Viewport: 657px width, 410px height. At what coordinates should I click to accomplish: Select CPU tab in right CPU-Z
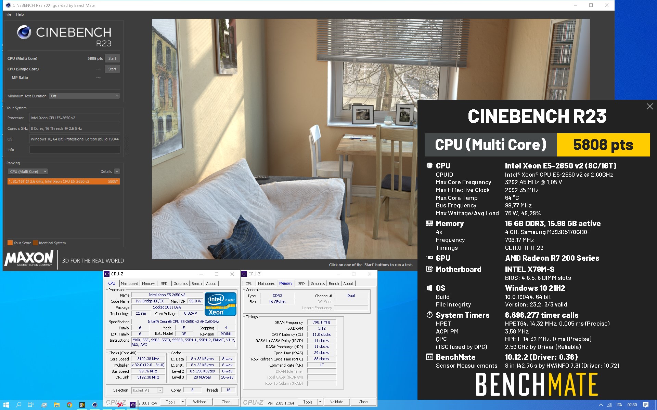coord(249,284)
